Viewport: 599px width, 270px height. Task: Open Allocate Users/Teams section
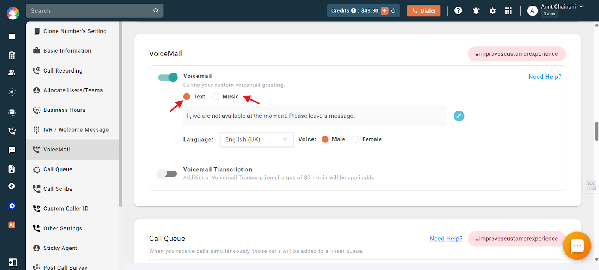(73, 90)
